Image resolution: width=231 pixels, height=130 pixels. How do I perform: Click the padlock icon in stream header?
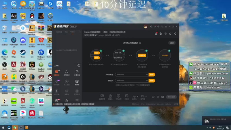click(x=161, y=34)
